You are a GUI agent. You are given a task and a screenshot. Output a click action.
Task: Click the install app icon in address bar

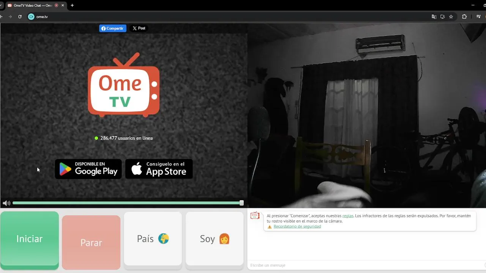pyautogui.click(x=442, y=17)
